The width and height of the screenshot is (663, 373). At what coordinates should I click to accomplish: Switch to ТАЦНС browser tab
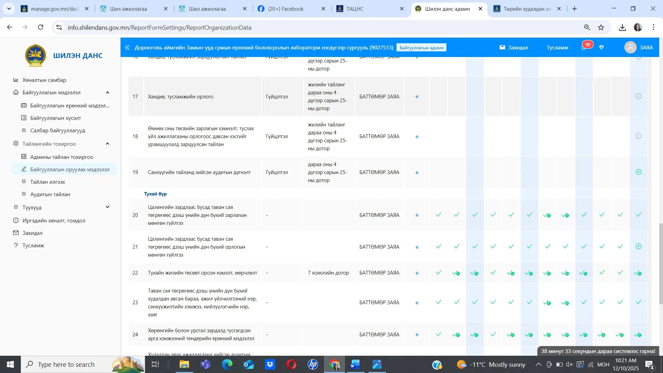click(355, 9)
